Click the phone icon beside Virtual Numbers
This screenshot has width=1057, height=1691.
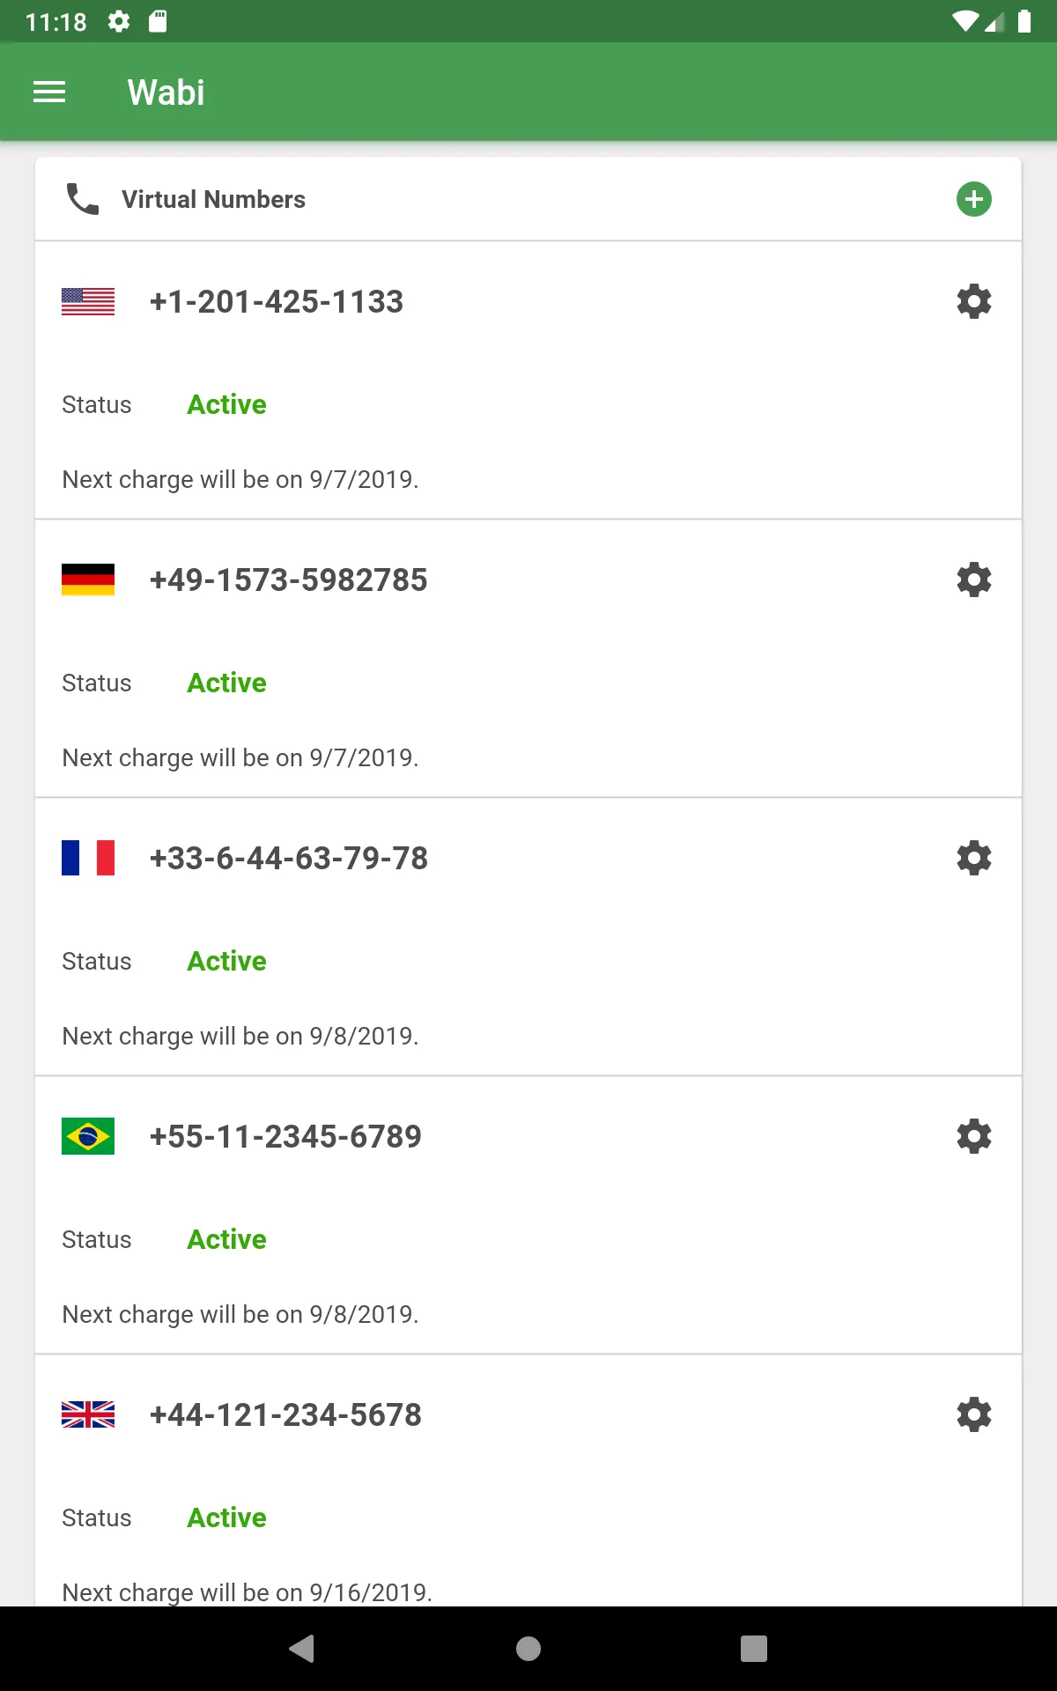click(82, 198)
